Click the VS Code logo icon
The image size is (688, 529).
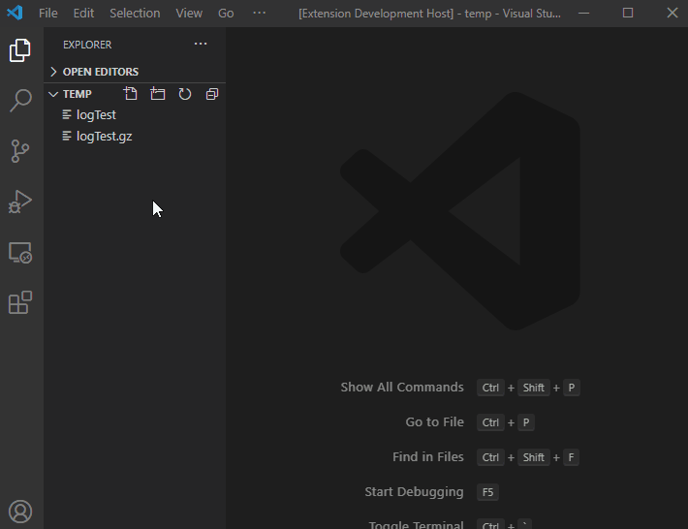click(15, 13)
